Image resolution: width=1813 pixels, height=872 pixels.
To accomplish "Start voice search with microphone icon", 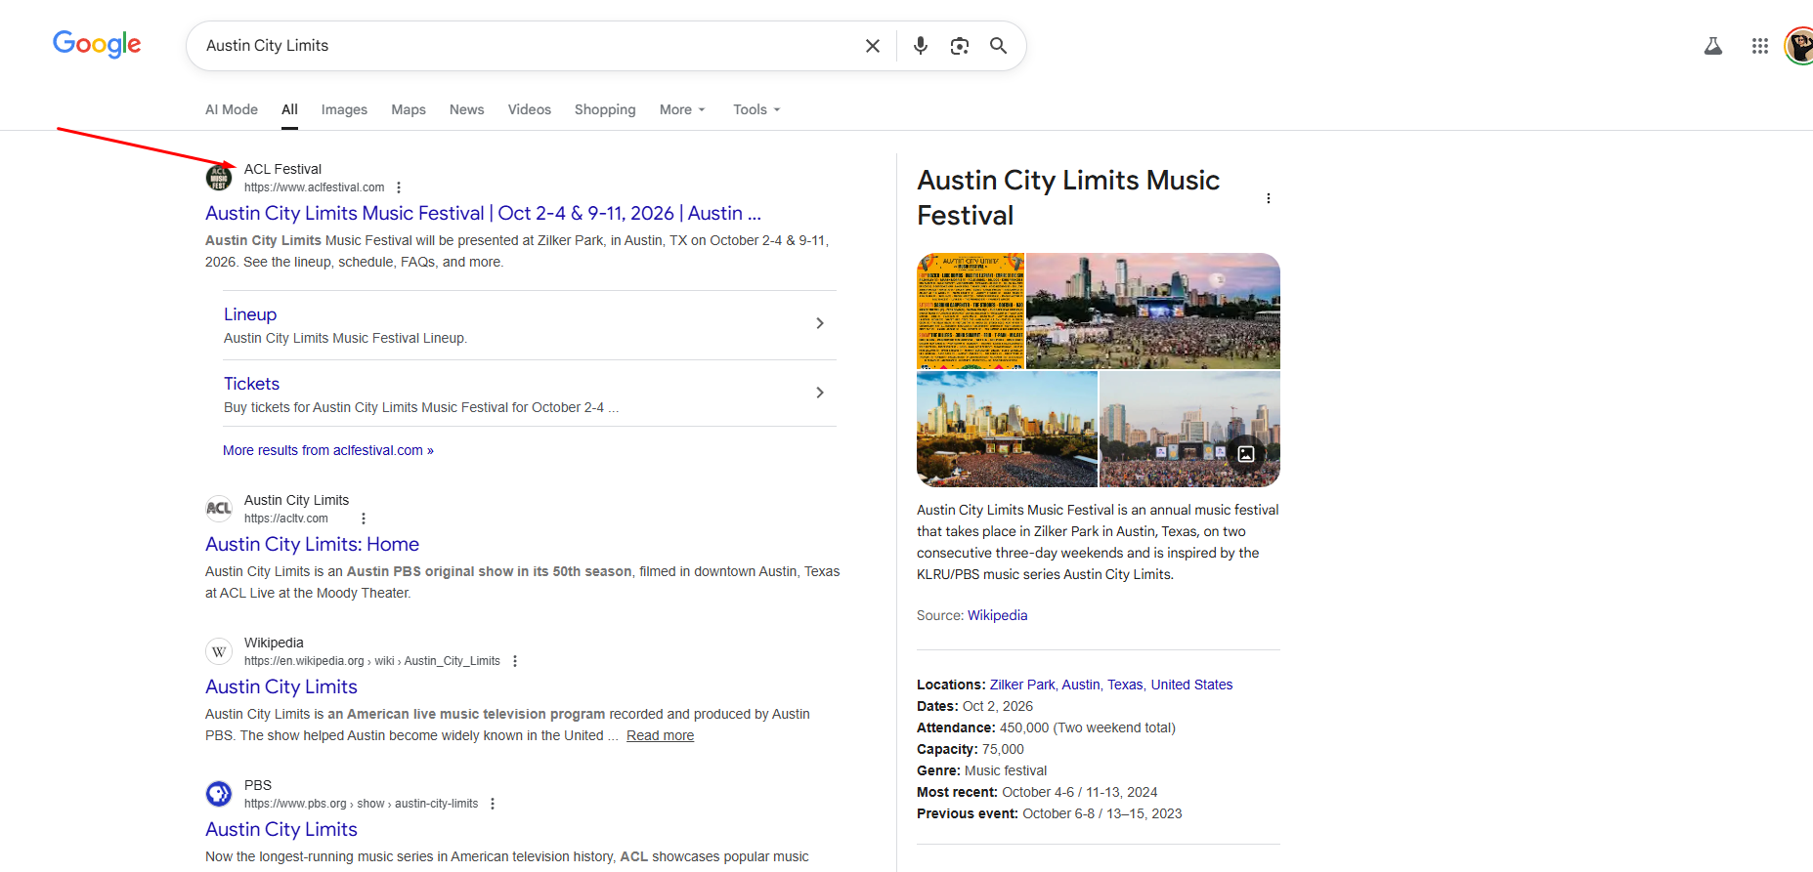I will (x=920, y=46).
